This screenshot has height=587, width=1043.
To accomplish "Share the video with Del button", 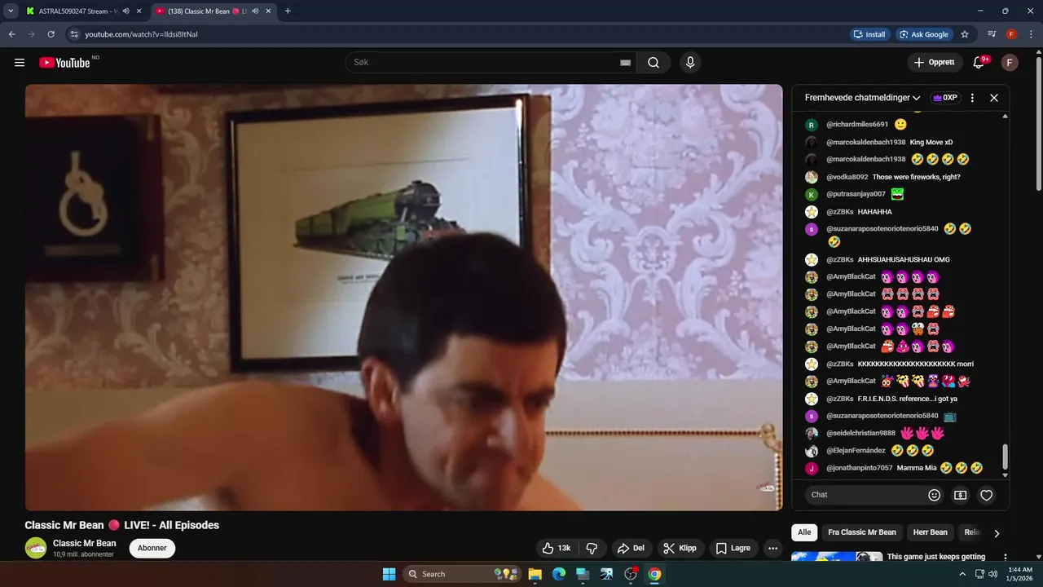I will tap(631, 548).
